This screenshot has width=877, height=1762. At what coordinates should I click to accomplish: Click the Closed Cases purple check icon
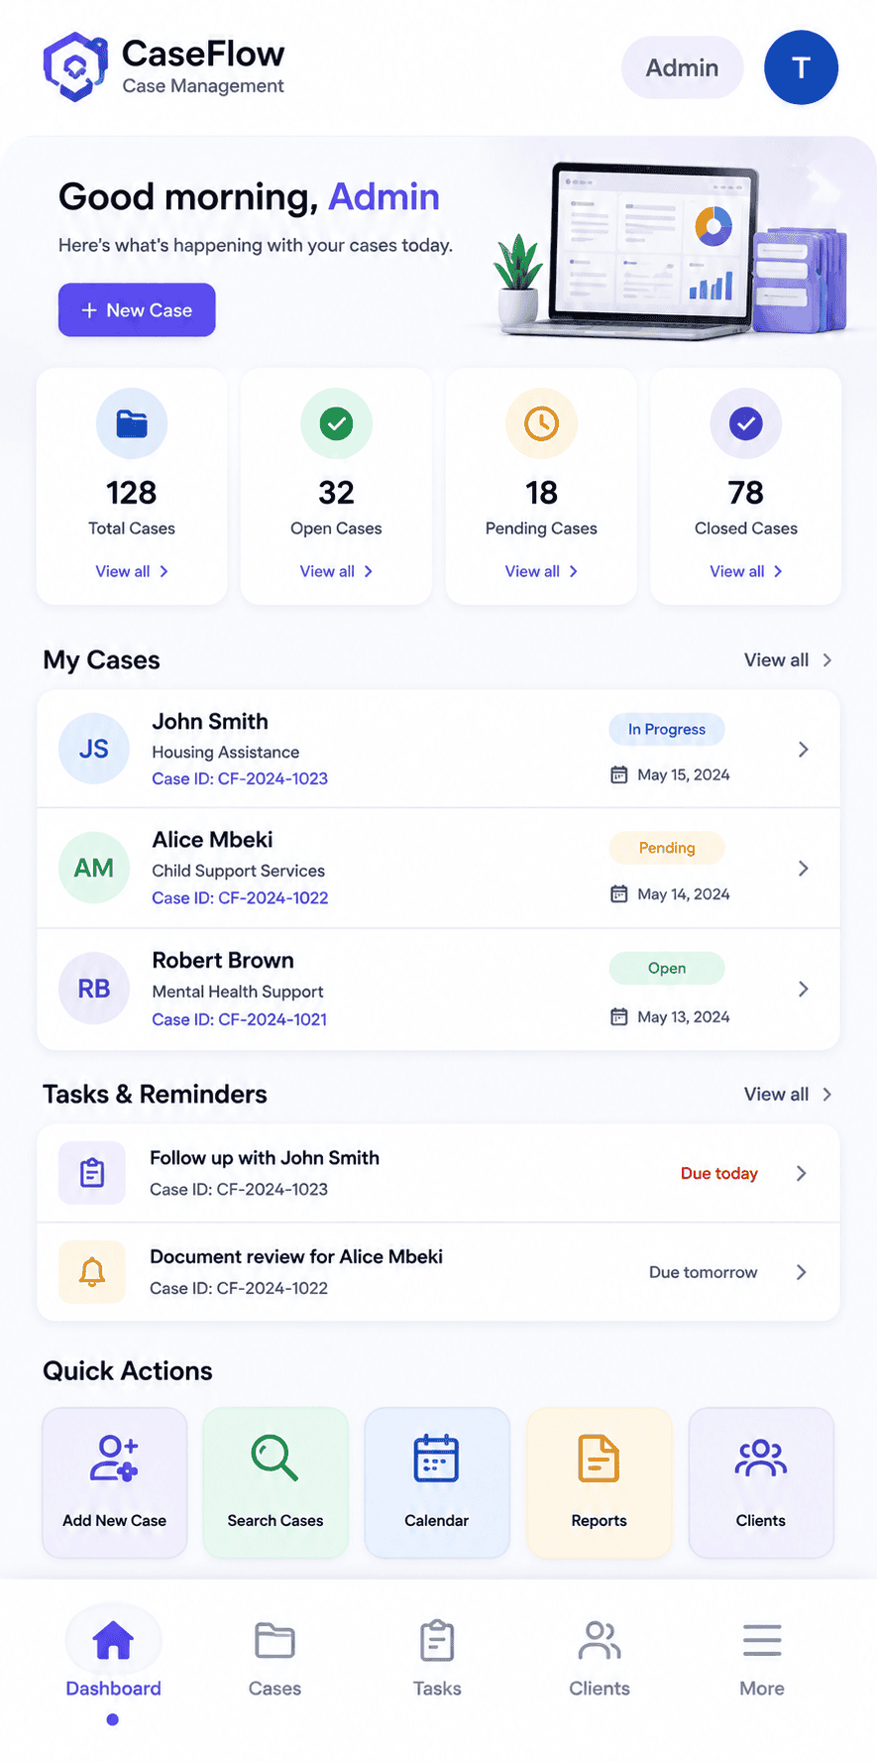pos(746,423)
